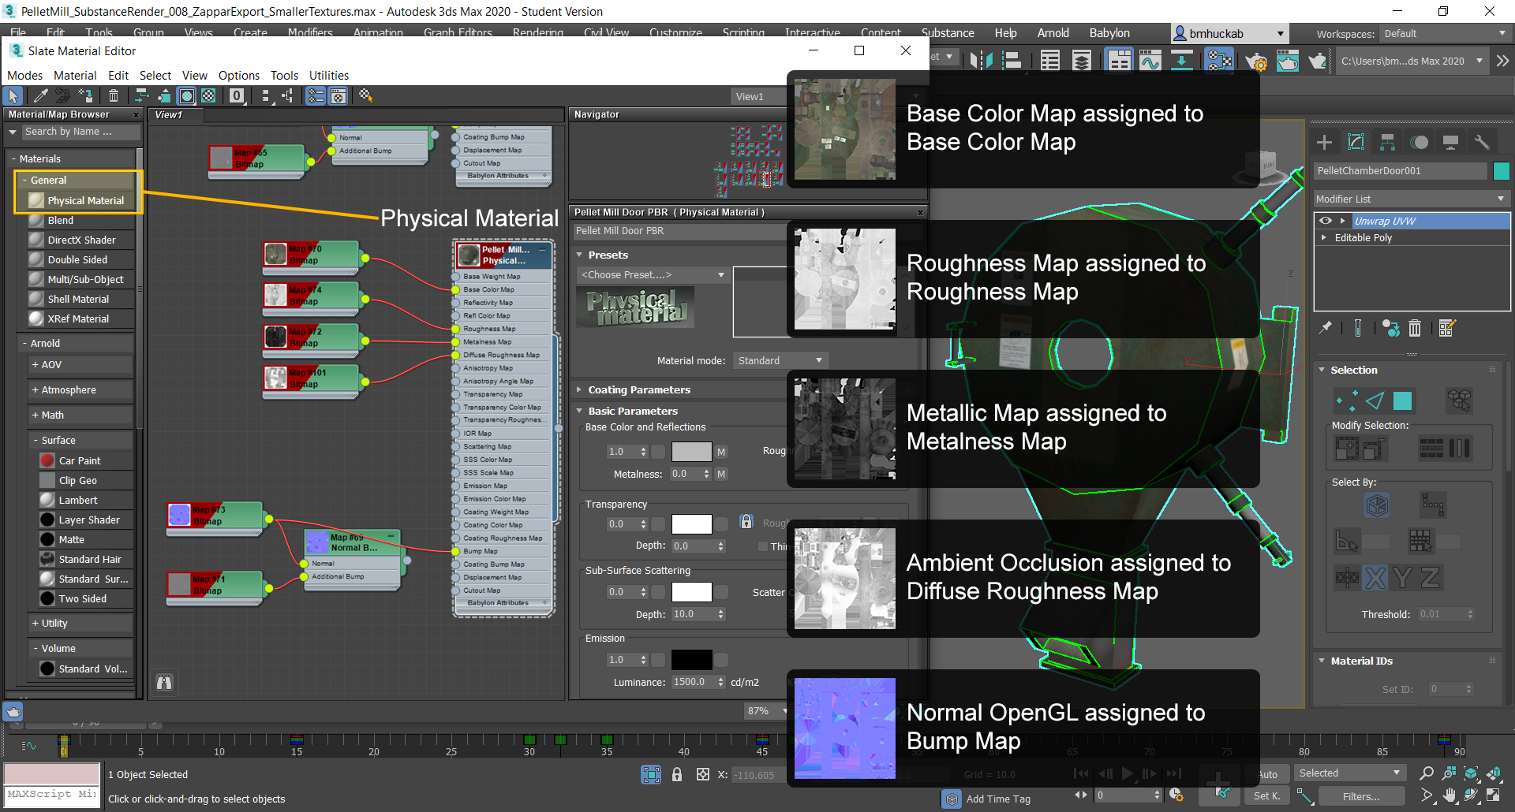Toggle Metalness map M button
Image resolution: width=1515 pixels, height=812 pixels.
point(721,474)
